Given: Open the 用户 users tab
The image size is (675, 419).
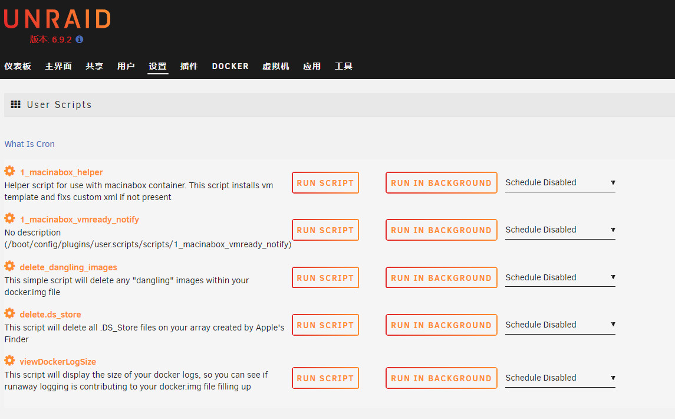Looking at the screenshot, I should (126, 66).
